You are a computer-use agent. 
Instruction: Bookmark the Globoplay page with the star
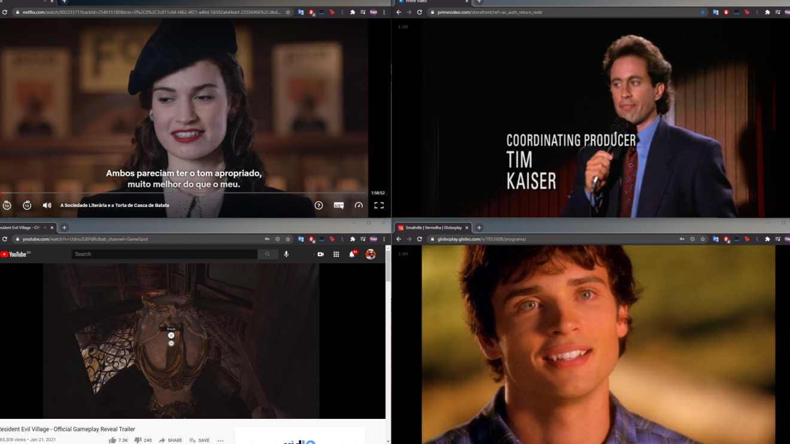click(703, 239)
